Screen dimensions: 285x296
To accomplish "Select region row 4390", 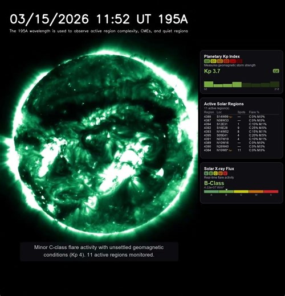I will tap(241, 146).
